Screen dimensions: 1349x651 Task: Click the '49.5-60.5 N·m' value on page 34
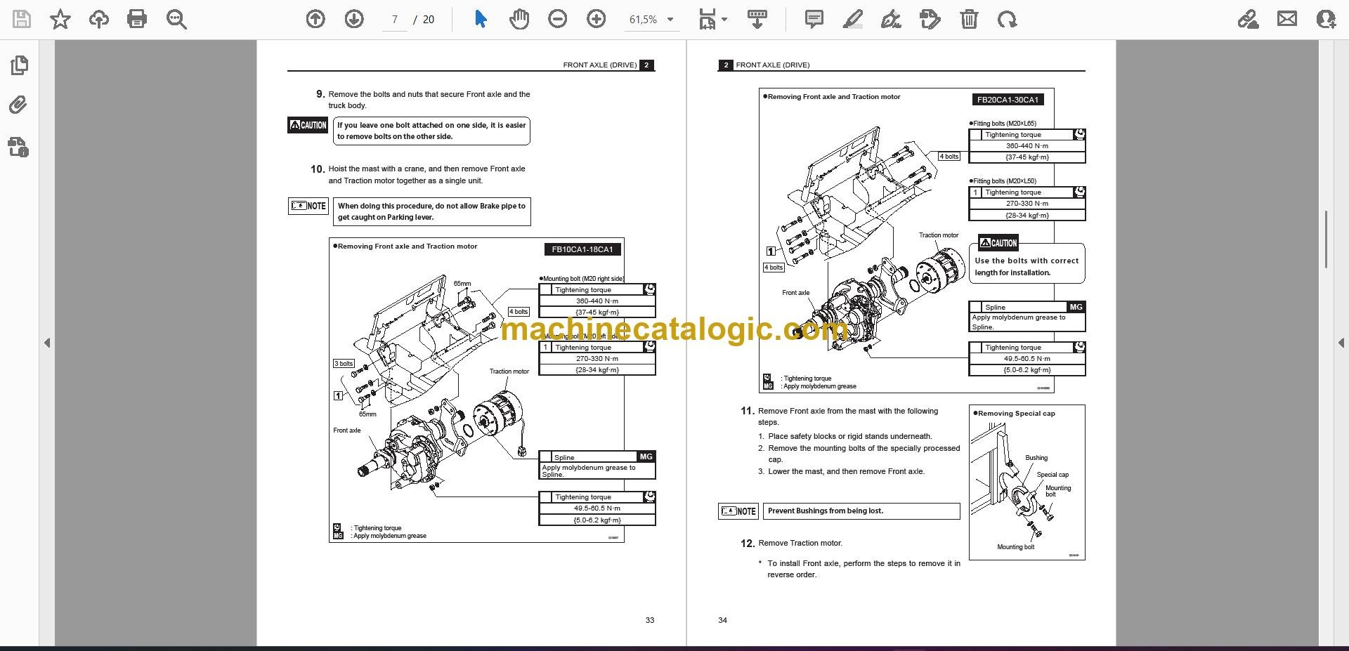1027,358
